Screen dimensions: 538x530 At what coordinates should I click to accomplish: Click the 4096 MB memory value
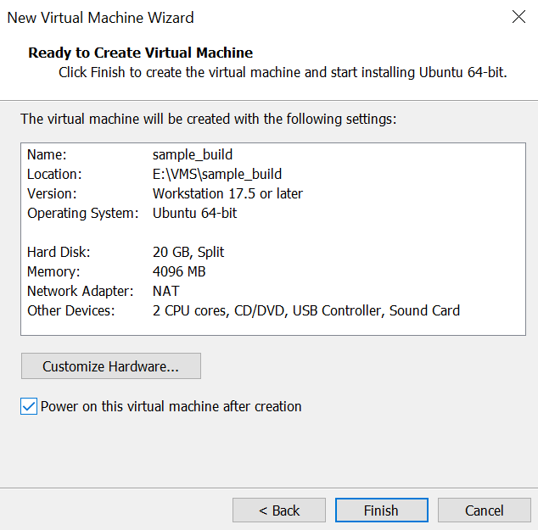click(x=179, y=271)
